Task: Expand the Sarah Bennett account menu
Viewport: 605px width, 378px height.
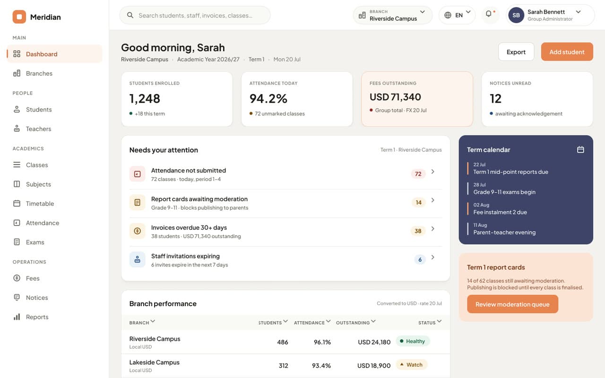Action: pos(550,15)
